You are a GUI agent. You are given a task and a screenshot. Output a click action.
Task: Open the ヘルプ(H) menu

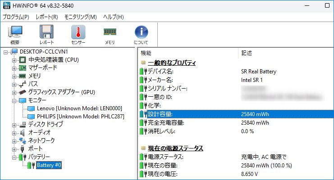tap(113, 17)
